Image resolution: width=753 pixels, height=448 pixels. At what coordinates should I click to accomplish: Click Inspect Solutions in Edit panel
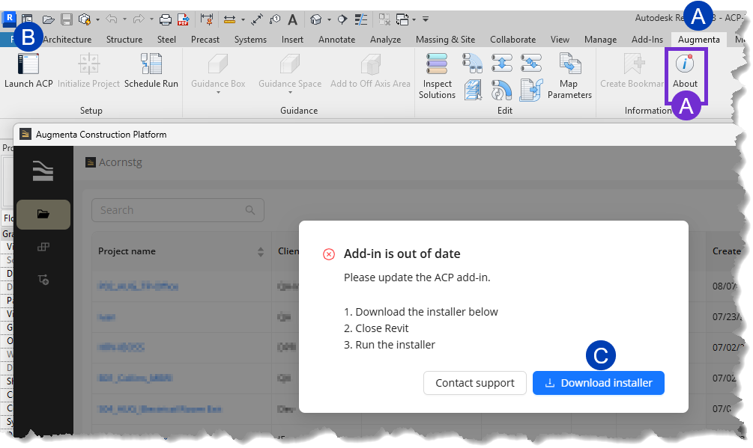click(437, 76)
